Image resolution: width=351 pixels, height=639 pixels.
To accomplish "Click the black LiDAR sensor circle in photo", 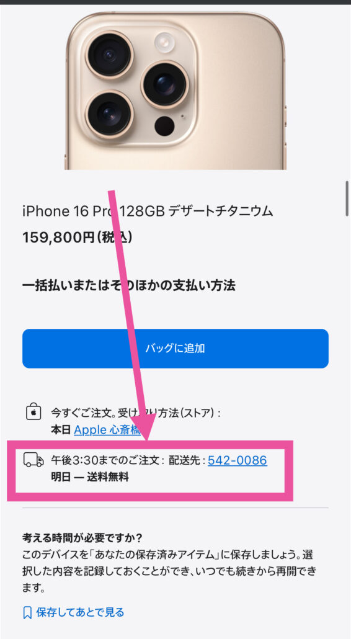I will tap(164, 126).
